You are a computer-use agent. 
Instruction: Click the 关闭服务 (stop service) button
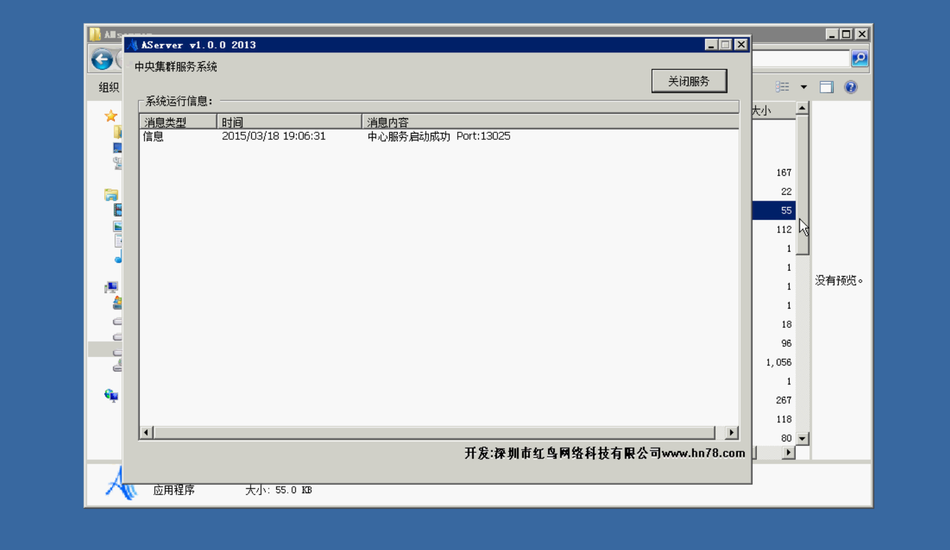[x=689, y=81]
